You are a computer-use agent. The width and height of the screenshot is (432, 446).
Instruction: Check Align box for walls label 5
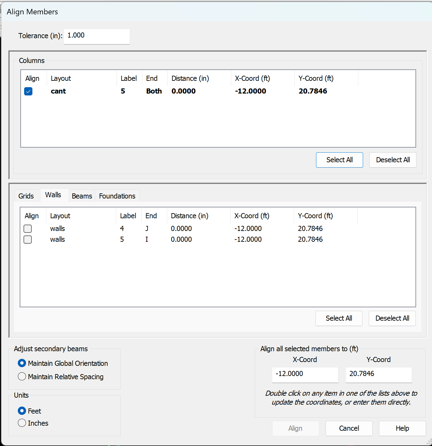coord(28,240)
